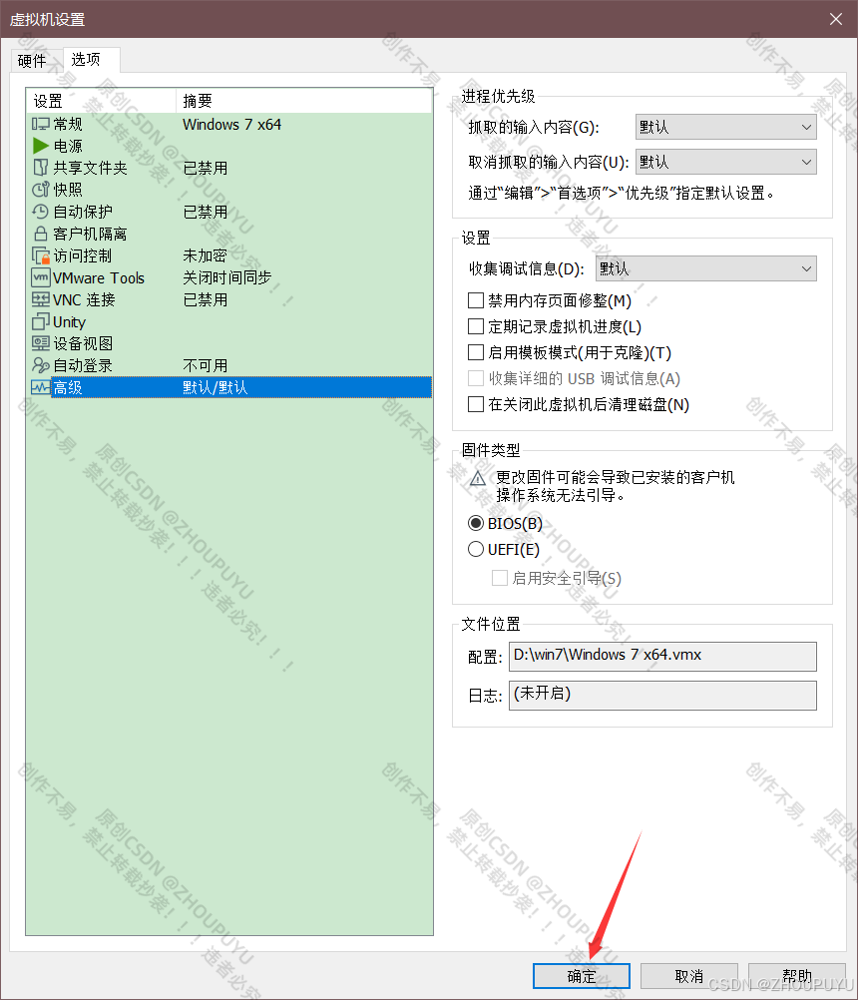
Task: Select the 客户机隔离 row
Action: pos(229,234)
